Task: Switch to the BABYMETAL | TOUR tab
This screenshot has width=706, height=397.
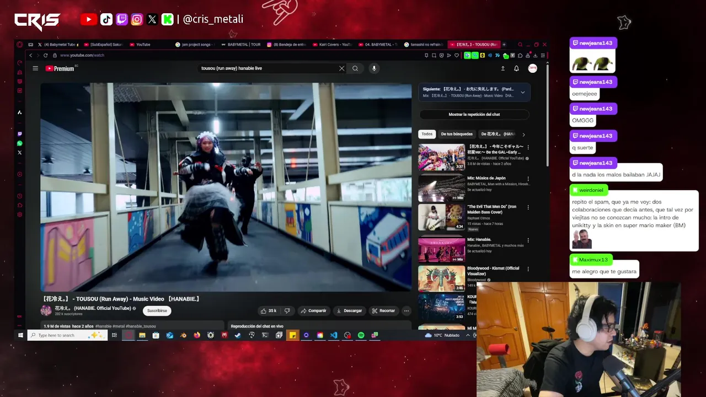Action: pyautogui.click(x=240, y=44)
